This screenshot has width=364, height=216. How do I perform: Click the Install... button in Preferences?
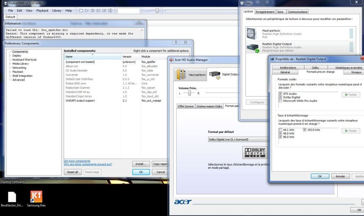click(141, 164)
